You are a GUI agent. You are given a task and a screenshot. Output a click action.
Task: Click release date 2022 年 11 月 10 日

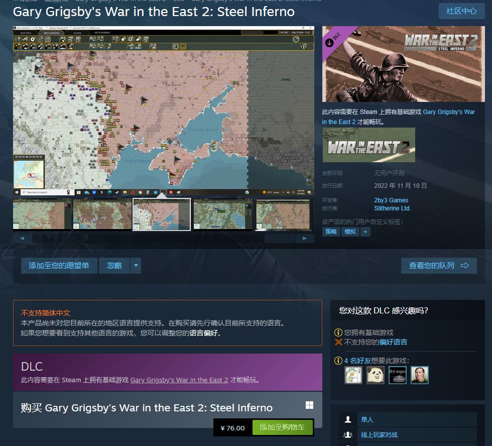[x=401, y=185]
